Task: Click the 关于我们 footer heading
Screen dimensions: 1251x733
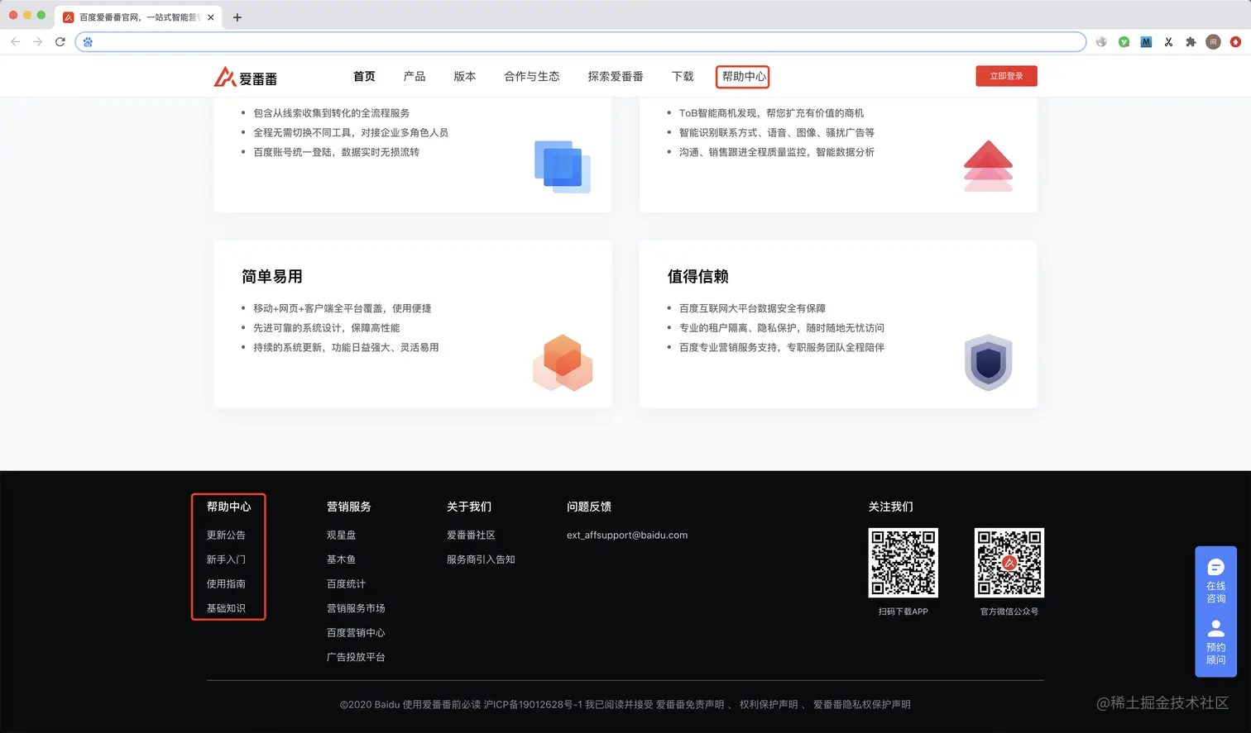Action: (468, 507)
